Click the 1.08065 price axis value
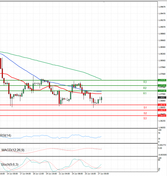This screenshot has height=176, width=167. pos(162,61)
